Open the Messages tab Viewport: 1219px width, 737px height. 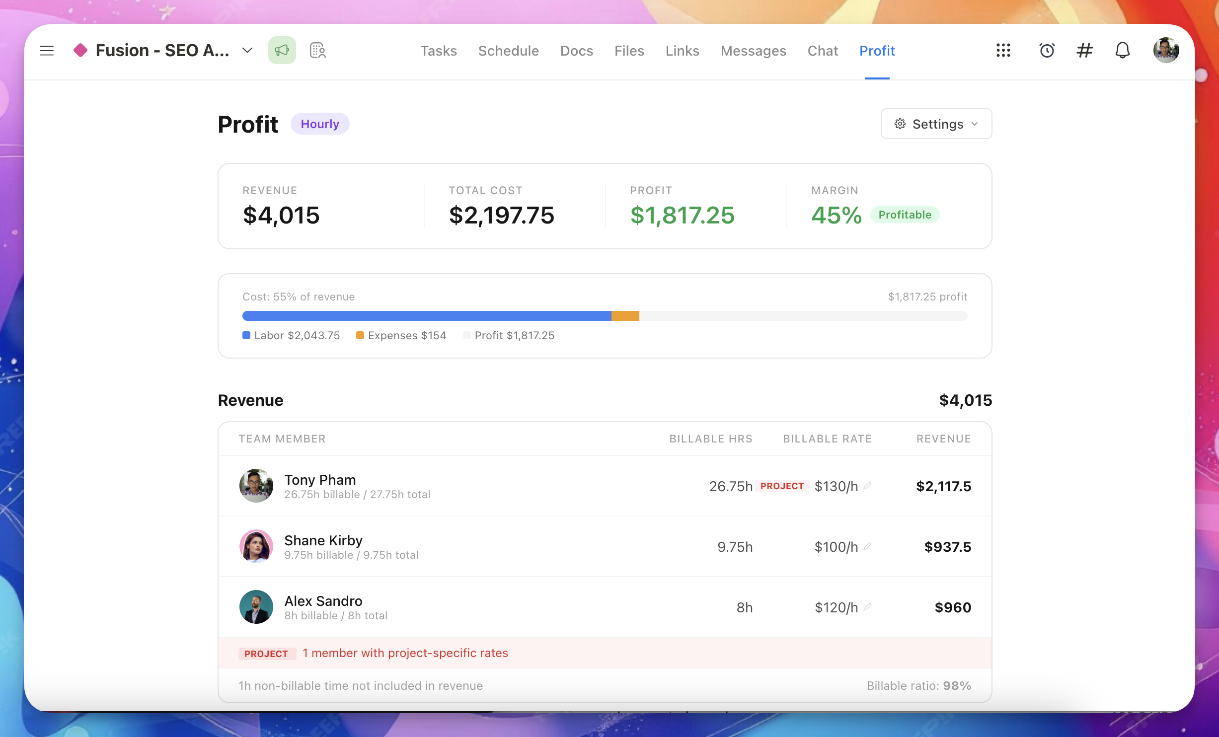tap(753, 51)
